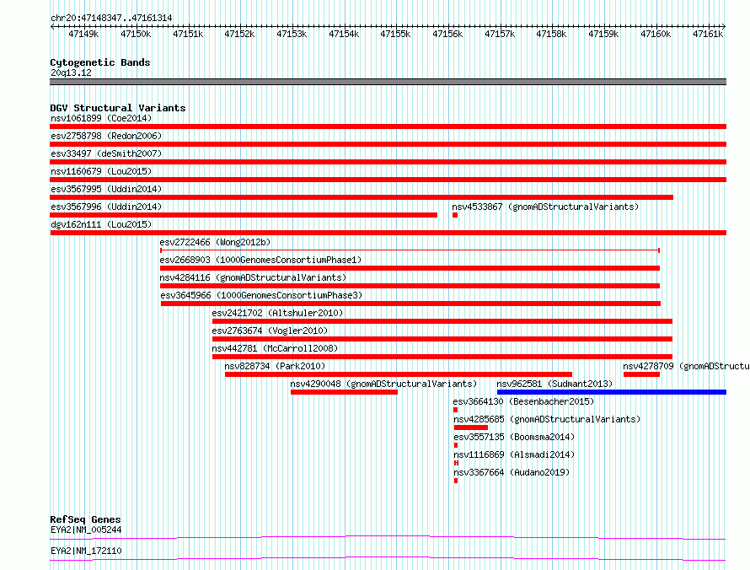750x570 pixels.
Task: Open nsv442781 (McCarroll2008) variant
Action: 275,348
